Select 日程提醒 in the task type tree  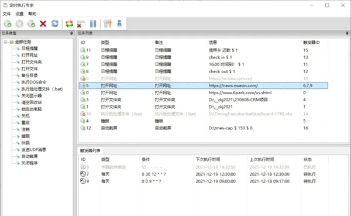(29, 49)
